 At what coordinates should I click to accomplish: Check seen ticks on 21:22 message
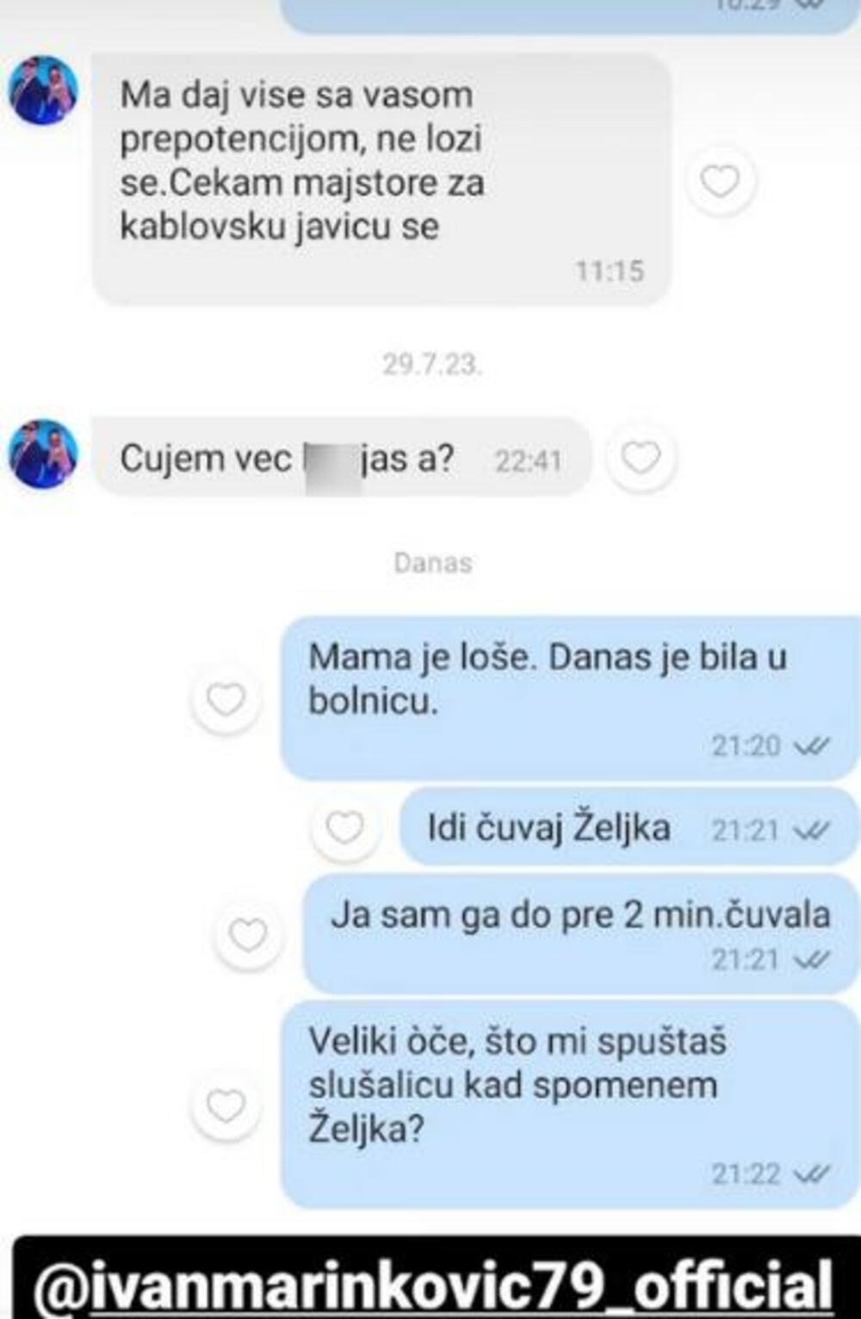[811, 1174]
